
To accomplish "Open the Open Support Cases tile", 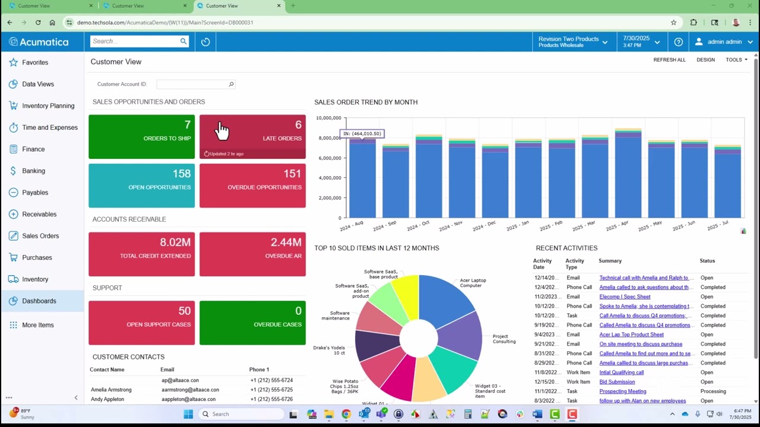I will click(x=141, y=323).
